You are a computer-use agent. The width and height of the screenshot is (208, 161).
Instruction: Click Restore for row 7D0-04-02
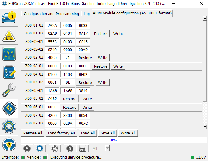85,82
